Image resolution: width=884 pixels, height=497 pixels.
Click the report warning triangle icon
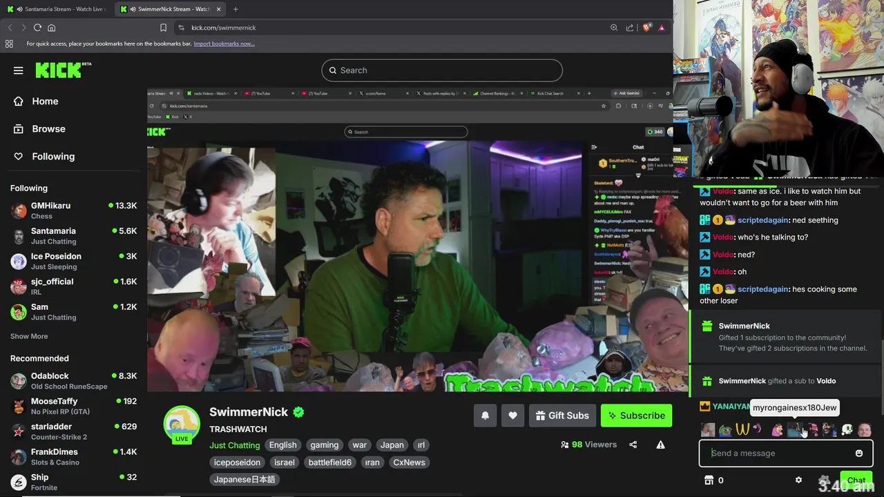(660, 445)
